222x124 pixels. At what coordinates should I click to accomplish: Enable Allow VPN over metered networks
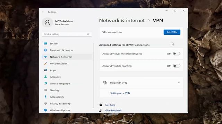pos(177,54)
